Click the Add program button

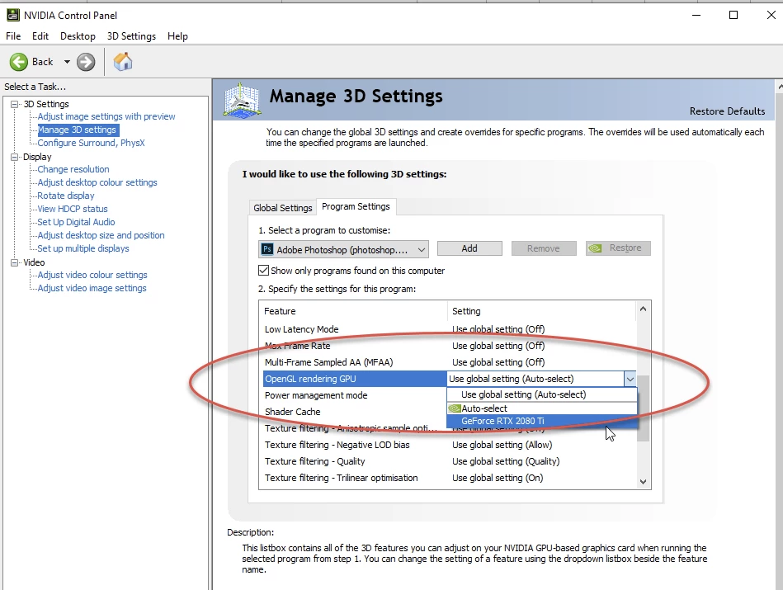[469, 248]
